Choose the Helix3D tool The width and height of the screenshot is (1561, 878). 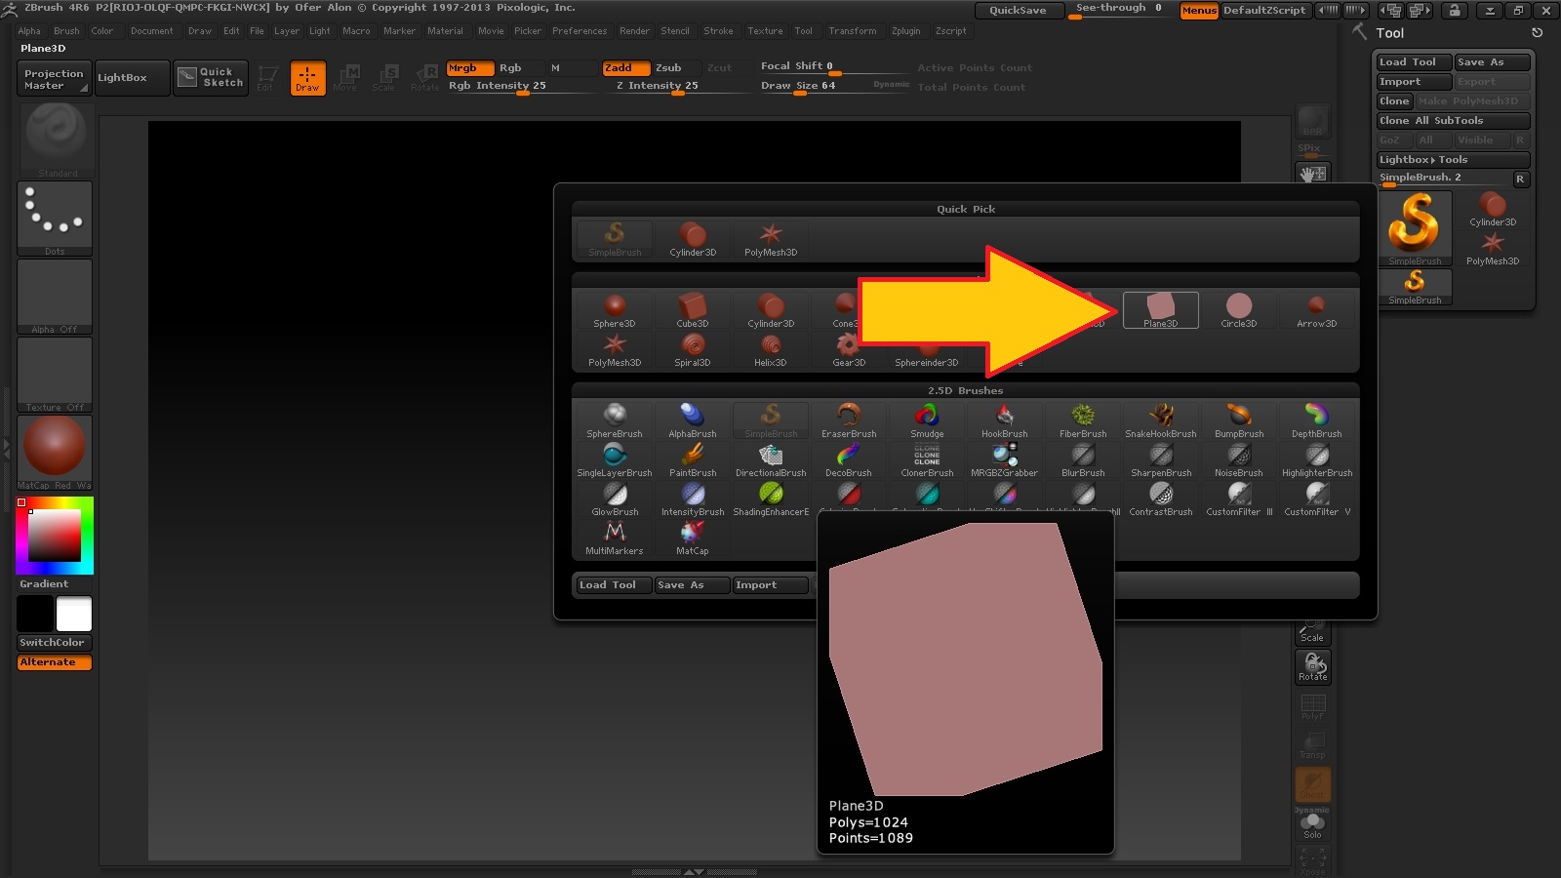click(771, 349)
